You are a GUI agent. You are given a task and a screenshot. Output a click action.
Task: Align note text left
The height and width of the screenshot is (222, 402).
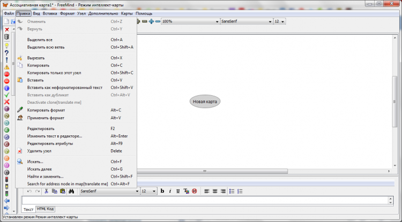pos(207,191)
